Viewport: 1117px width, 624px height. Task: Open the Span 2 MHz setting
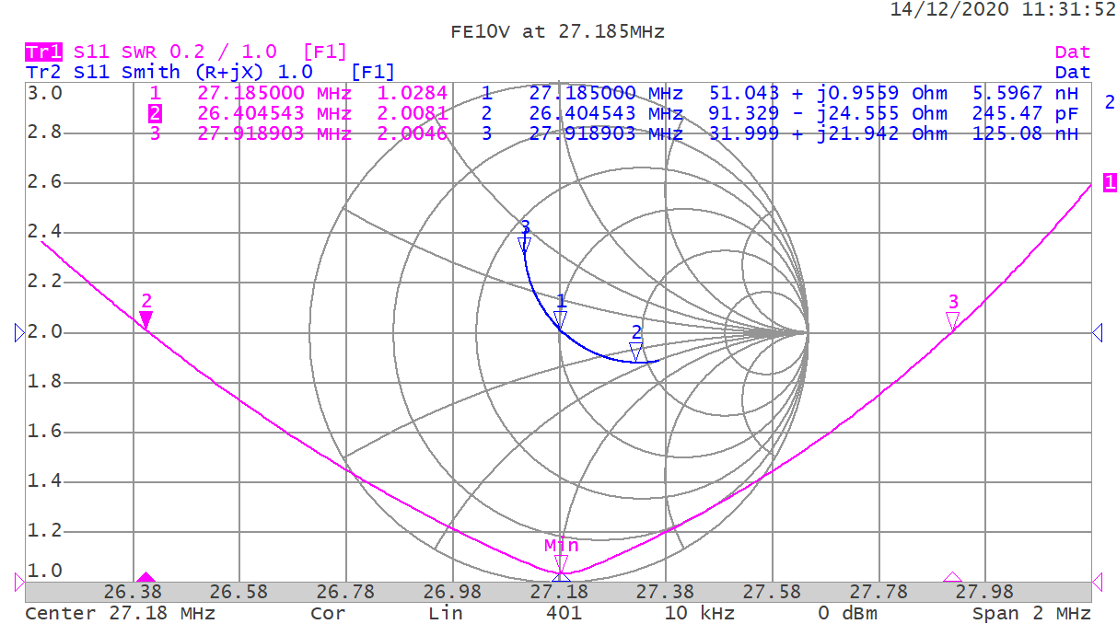tap(1031, 613)
